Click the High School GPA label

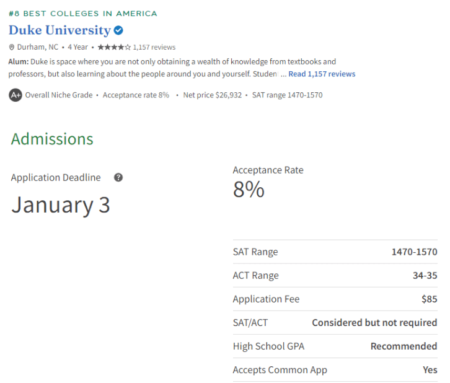coord(268,346)
